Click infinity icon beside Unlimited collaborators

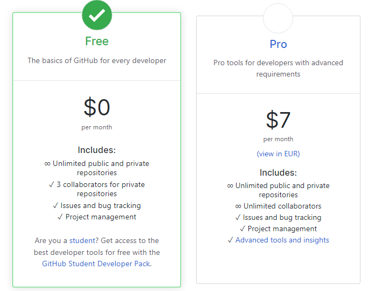[238, 206]
